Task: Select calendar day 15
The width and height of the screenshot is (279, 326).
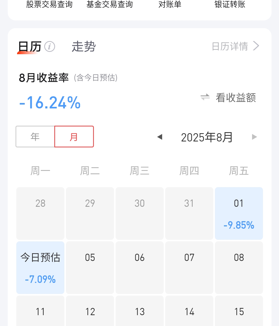Action: pyautogui.click(x=239, y=311)
